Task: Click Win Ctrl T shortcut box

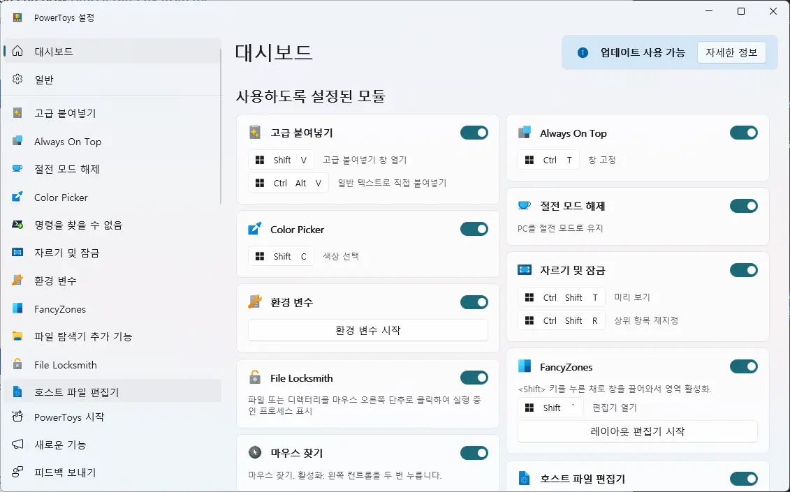Action: [x=548, y=160]
